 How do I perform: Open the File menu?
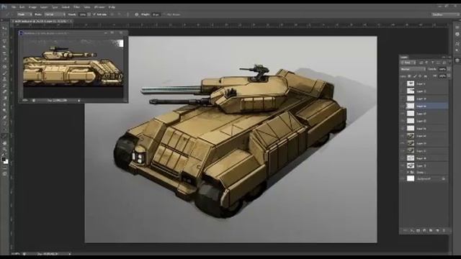[14, 7]
